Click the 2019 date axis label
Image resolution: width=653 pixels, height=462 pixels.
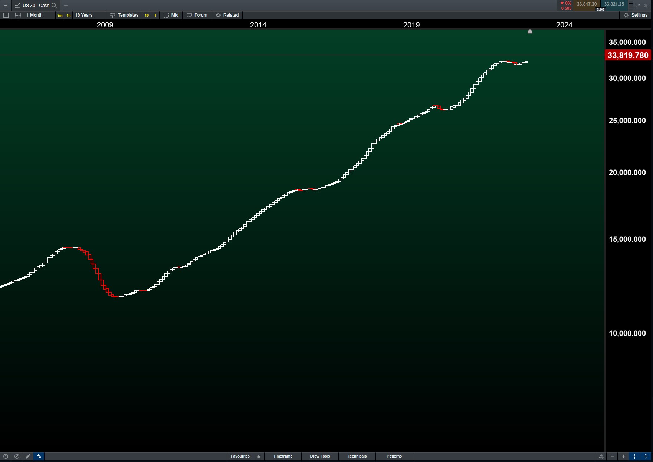[411, 25]
